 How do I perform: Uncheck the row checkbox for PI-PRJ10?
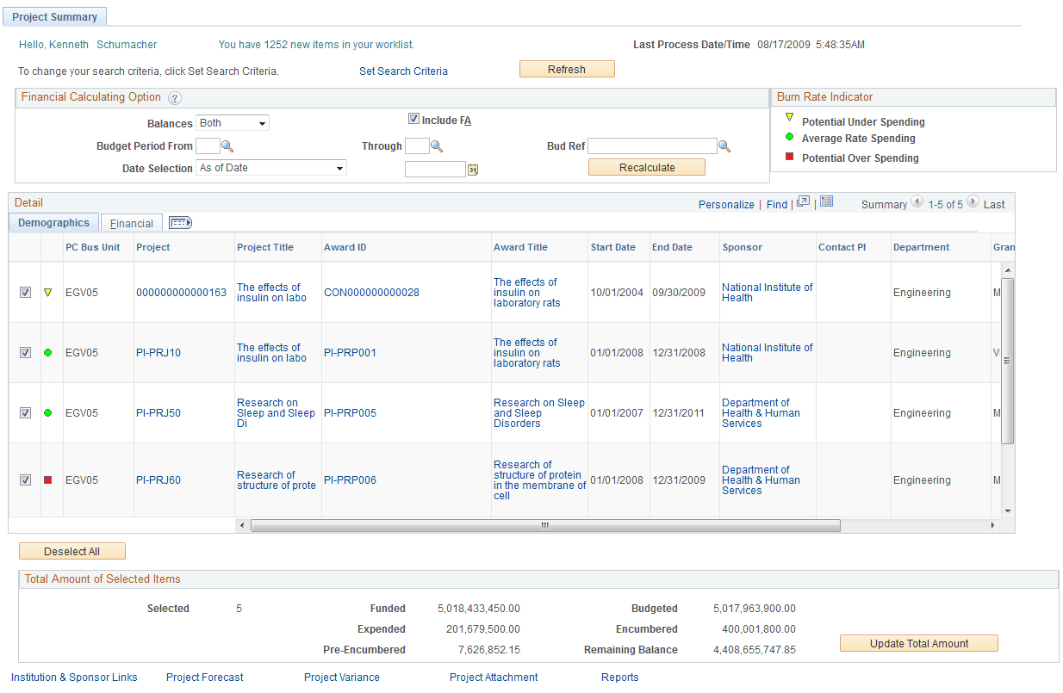click(25, 352)
